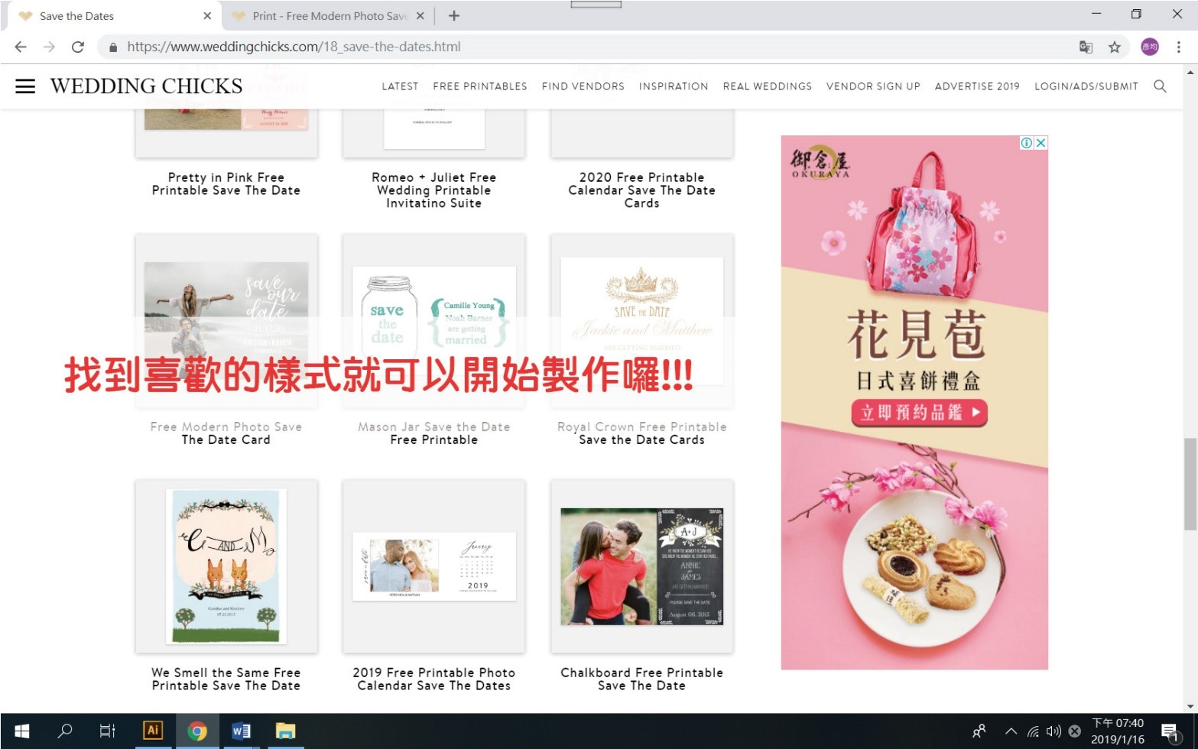
Task: Close the advertisement with X icon
Action: coord(1041,143)
